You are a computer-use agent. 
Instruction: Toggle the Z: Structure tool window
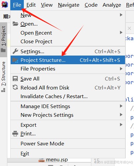click(x=3, y=77)
